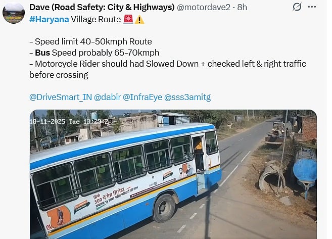The image size is (332, 239).
Task: Visit the @DriveSmart_IN mention
Action: (x=61, y=98)
